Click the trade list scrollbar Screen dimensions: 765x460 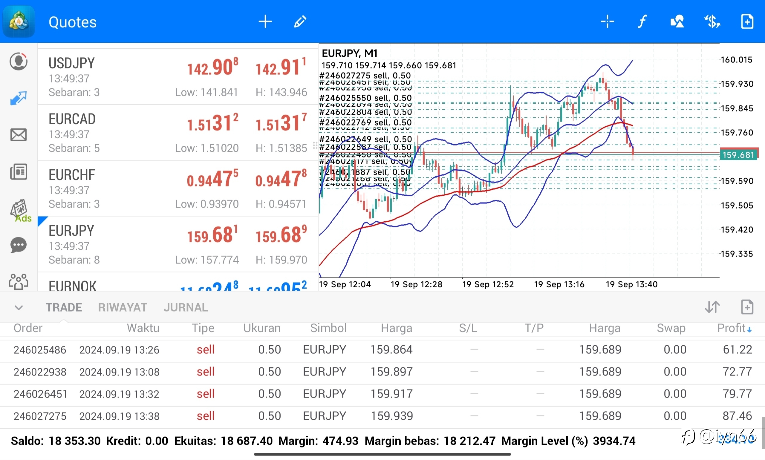763,433
